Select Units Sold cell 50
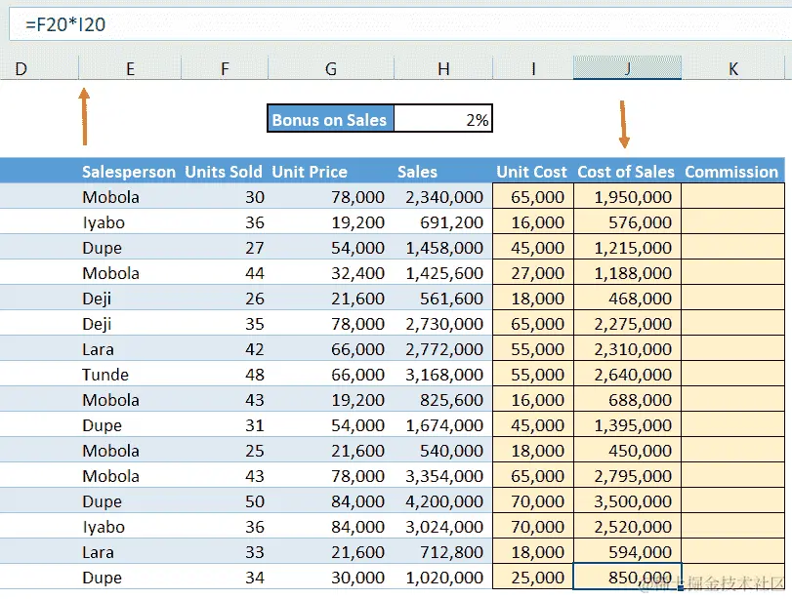This screenshot has width=792, height=599. pos(225,500)
